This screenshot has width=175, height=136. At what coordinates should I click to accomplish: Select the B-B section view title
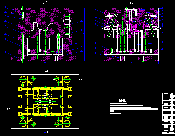[131, 2]
